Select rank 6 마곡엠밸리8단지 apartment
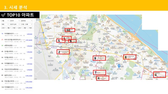168x94 pixels. tap(9, 63)
